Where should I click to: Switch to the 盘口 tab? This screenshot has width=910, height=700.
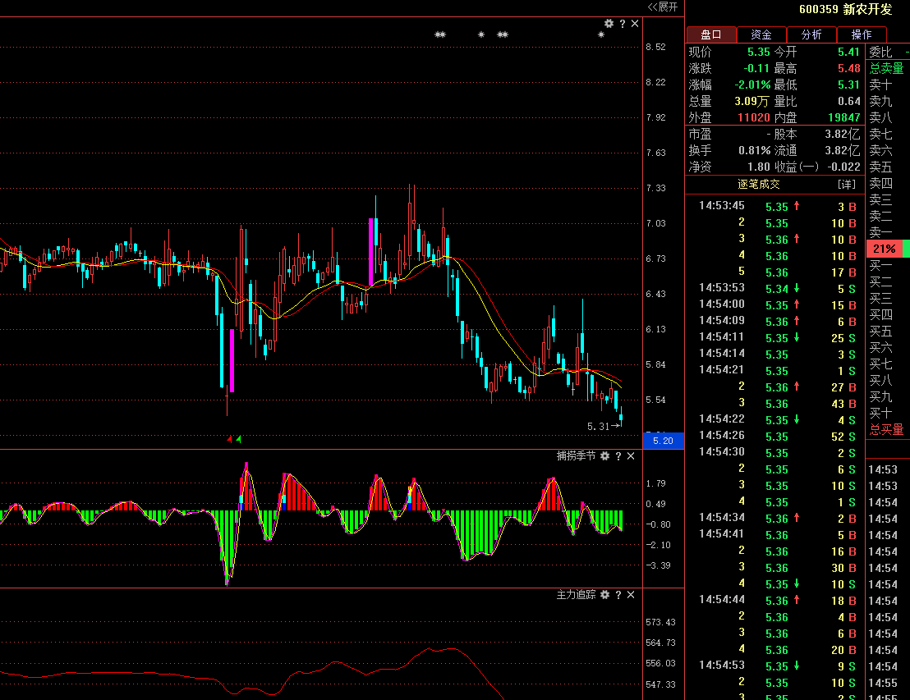pyautogui.click(x=711, y=34)
